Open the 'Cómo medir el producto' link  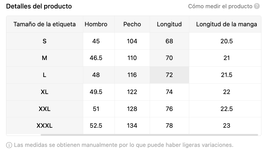(x=220, y=6)
